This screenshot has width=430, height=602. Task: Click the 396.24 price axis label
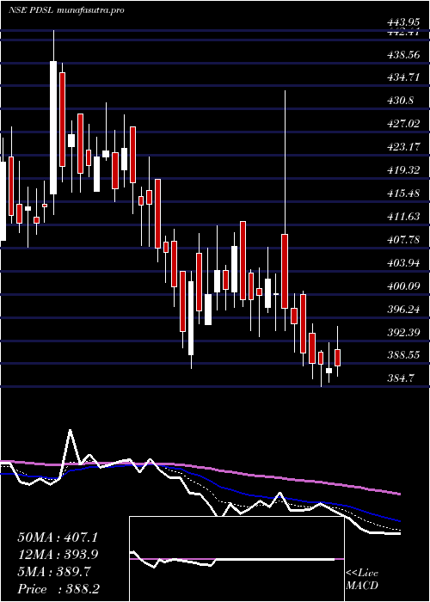click(x=403, y=310)
